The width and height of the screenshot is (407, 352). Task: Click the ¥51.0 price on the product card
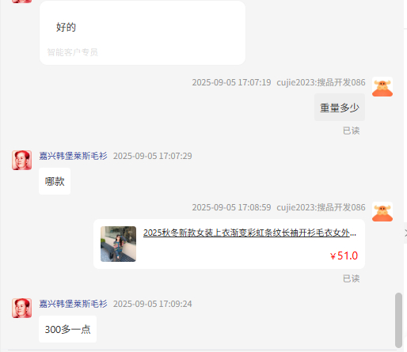click(x=344, y=255)
